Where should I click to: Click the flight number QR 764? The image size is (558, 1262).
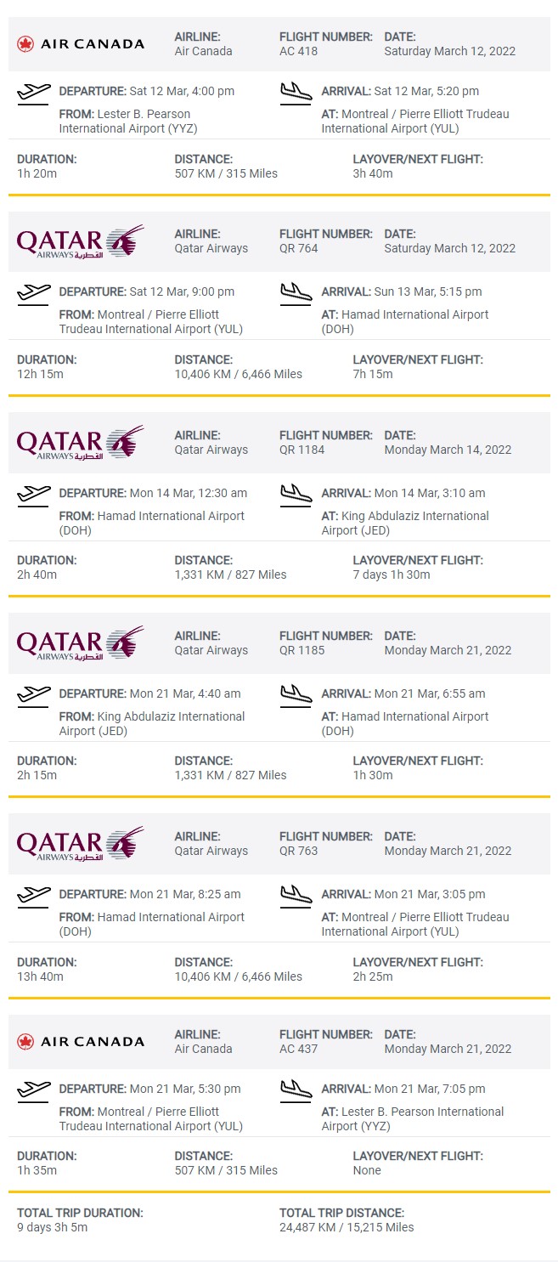(x=299, y=248)
